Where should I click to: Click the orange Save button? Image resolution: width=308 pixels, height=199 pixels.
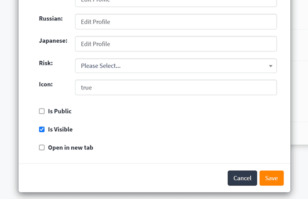[271, 178]
